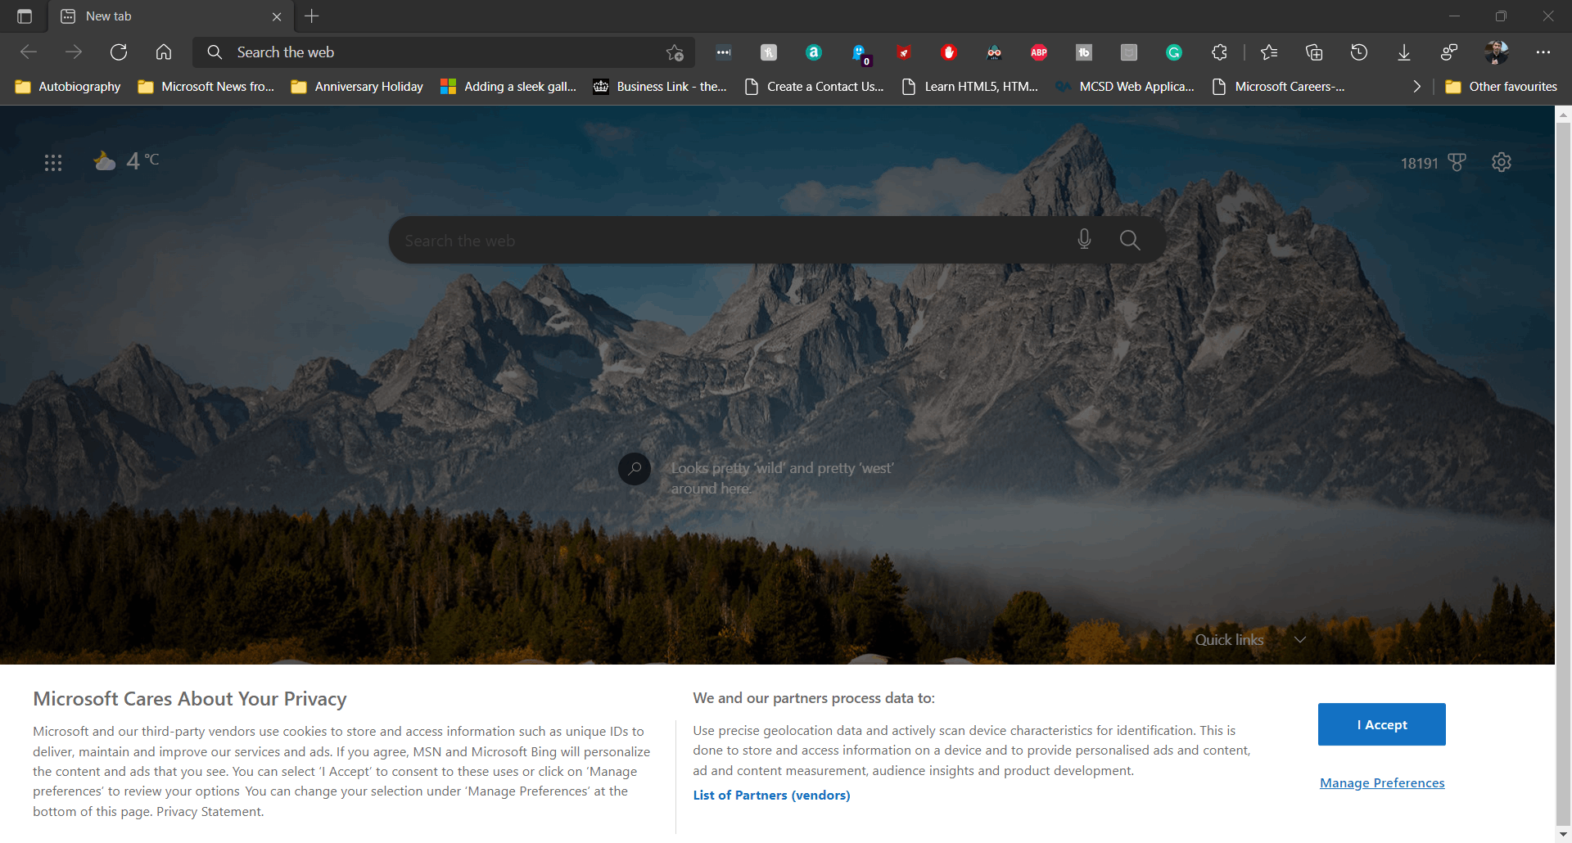This screenshot has height=843, width=1572.
Task: Open the Extensions puzzle-piece menu
Action: pyautogui.click(x=1219, y=52)
